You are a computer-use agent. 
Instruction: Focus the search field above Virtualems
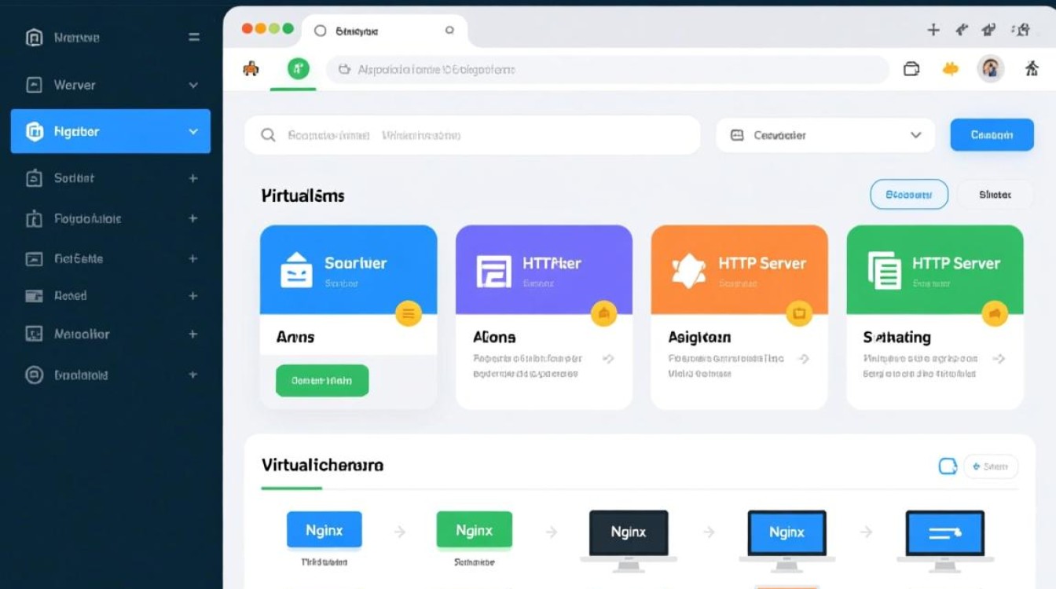(471, 135)
